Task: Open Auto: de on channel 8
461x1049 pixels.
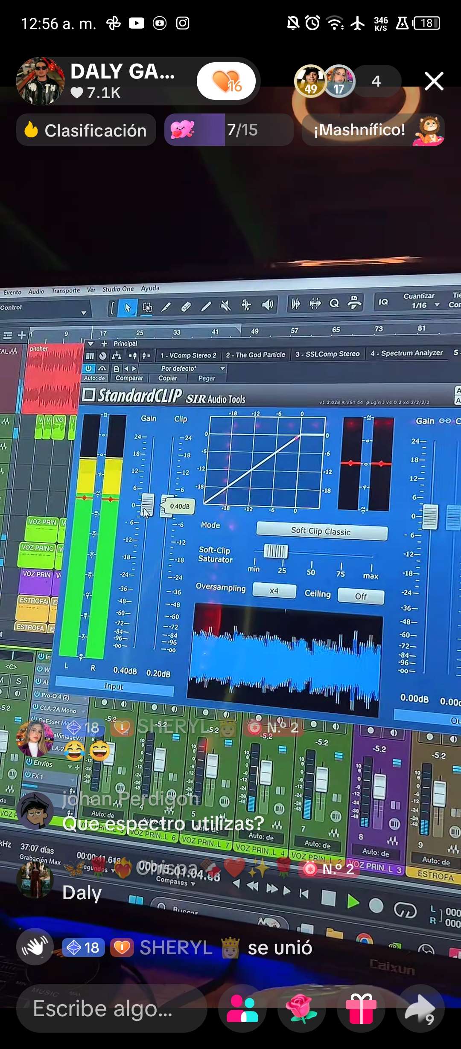Action: click(376, 852)
